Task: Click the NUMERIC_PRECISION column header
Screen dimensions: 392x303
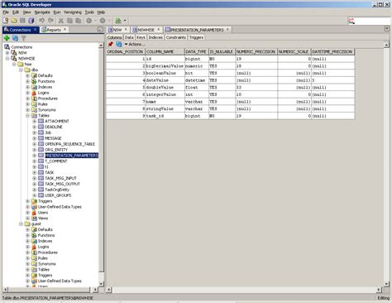Action: [256, 51]
